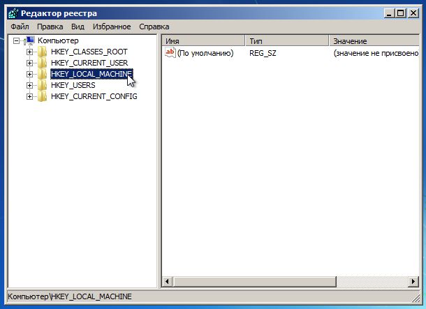Sort by the Имя column header
Viewport: 426px width, 309px height.
[x=203, y=41]
